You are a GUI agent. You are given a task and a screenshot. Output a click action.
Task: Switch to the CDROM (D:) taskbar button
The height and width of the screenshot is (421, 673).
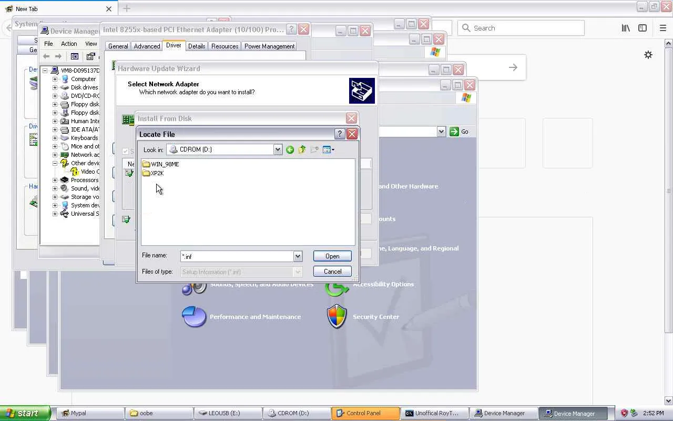[297, 413]
